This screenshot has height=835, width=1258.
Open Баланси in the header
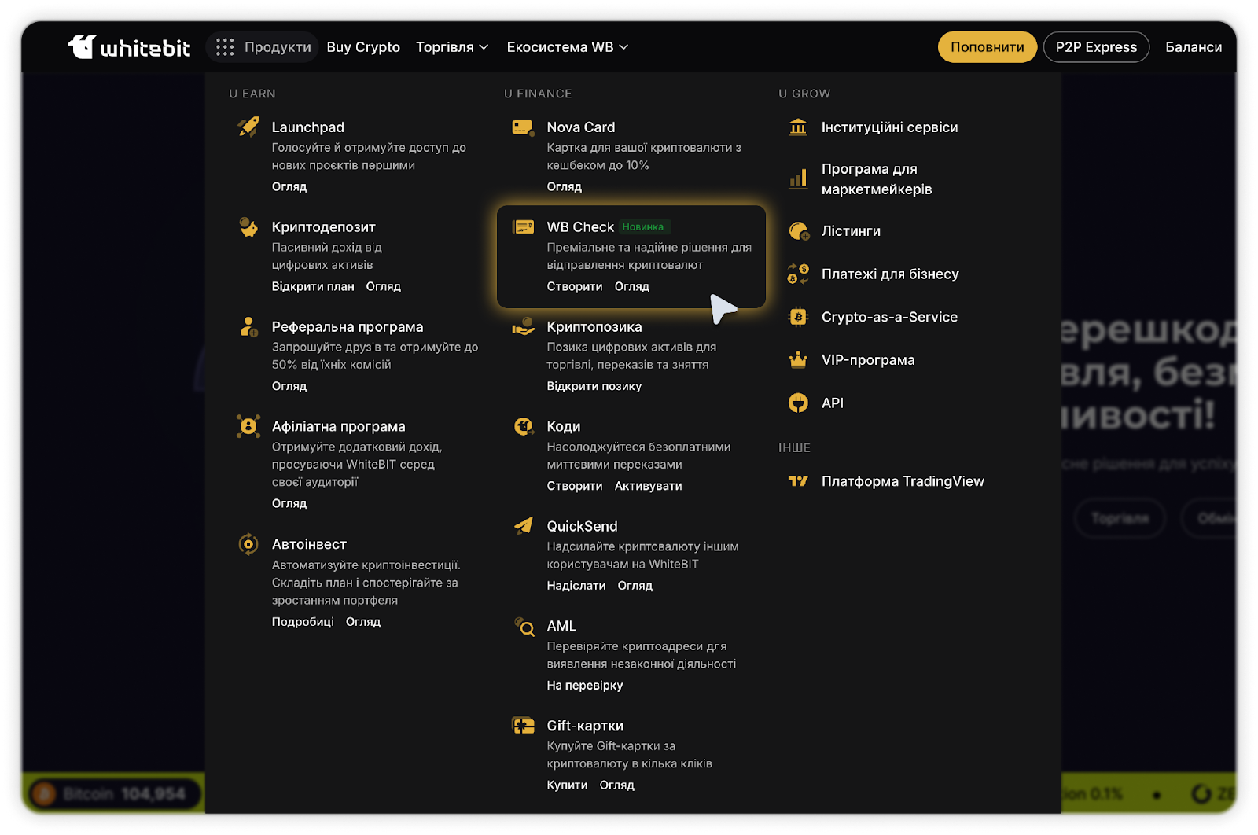[x=1193, y=47]
